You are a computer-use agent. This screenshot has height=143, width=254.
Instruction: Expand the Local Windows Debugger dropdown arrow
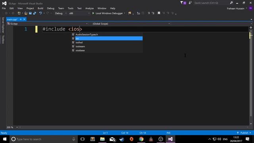click(125, 13)
